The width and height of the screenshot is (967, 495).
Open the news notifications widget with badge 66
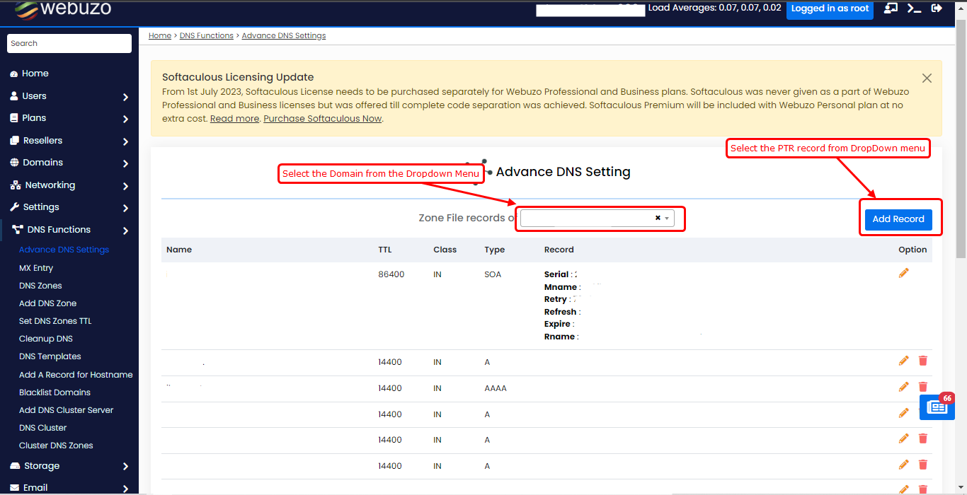pyautogui.click(x=937, y=407)
